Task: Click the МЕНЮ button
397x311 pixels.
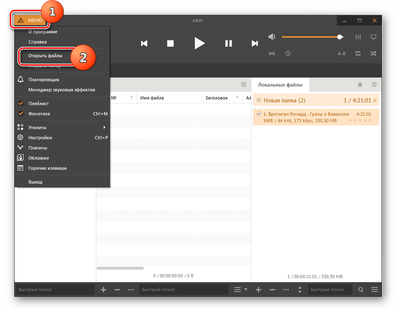Action: (30, 20)
